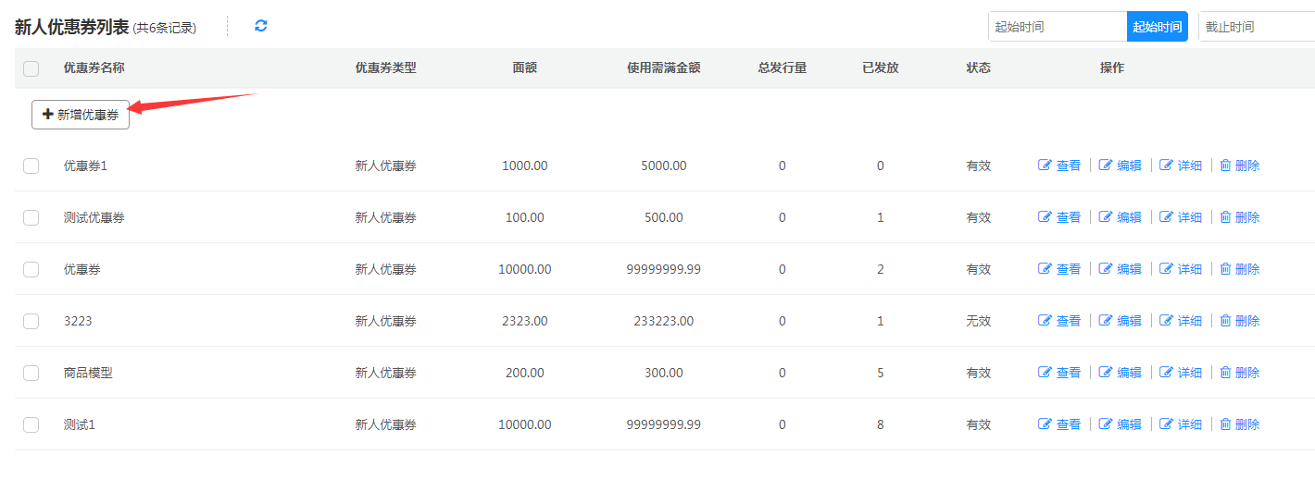Screen dimensions: 1315x491
Task: Click 删除 trash icon for 商品模型 row
Action: coord(1225,373)
